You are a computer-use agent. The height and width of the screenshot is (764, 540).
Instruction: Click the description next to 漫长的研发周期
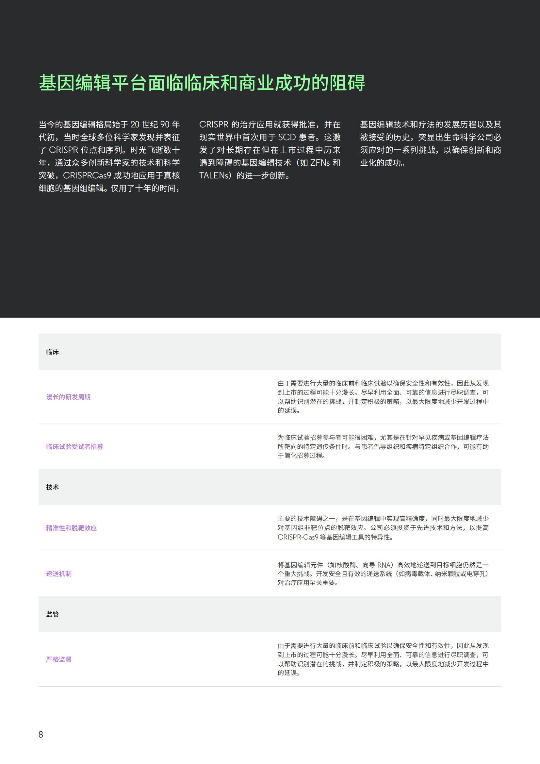tap(383, 397)
